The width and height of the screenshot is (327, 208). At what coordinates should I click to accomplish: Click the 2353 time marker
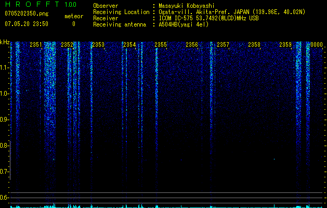click(98, 45)
